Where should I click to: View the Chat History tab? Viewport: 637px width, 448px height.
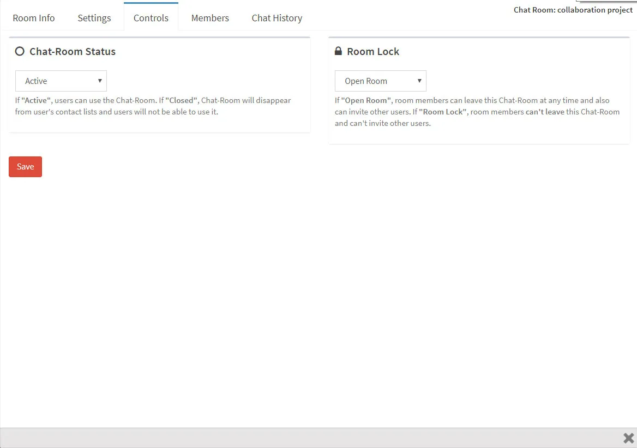click(x=277, y=18)
